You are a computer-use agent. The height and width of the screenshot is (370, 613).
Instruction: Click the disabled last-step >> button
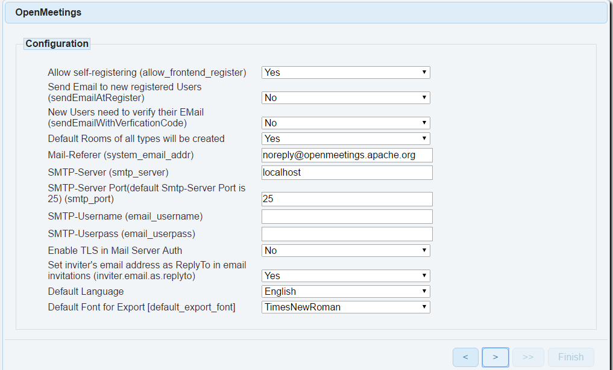(x=528, y=357)
